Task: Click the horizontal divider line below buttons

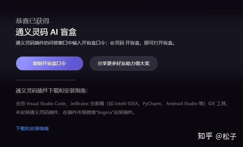Action: (x=46, y=80)
